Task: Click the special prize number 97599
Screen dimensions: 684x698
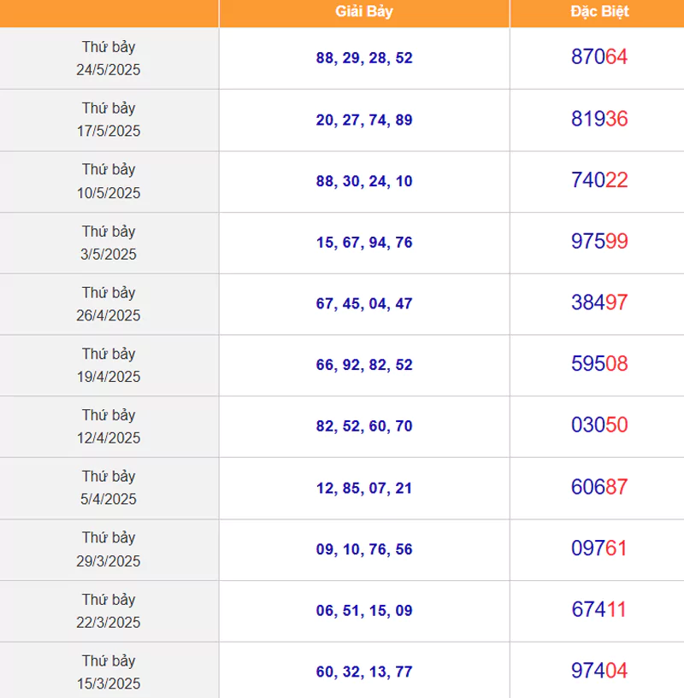Action: click(599, 241)
